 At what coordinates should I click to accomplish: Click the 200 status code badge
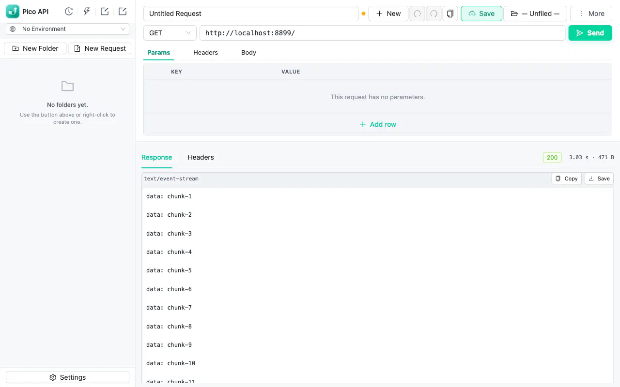point(552,157)
